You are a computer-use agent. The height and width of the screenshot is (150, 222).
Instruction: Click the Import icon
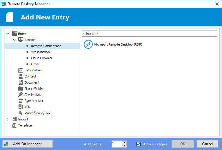(x=14, y=119)
